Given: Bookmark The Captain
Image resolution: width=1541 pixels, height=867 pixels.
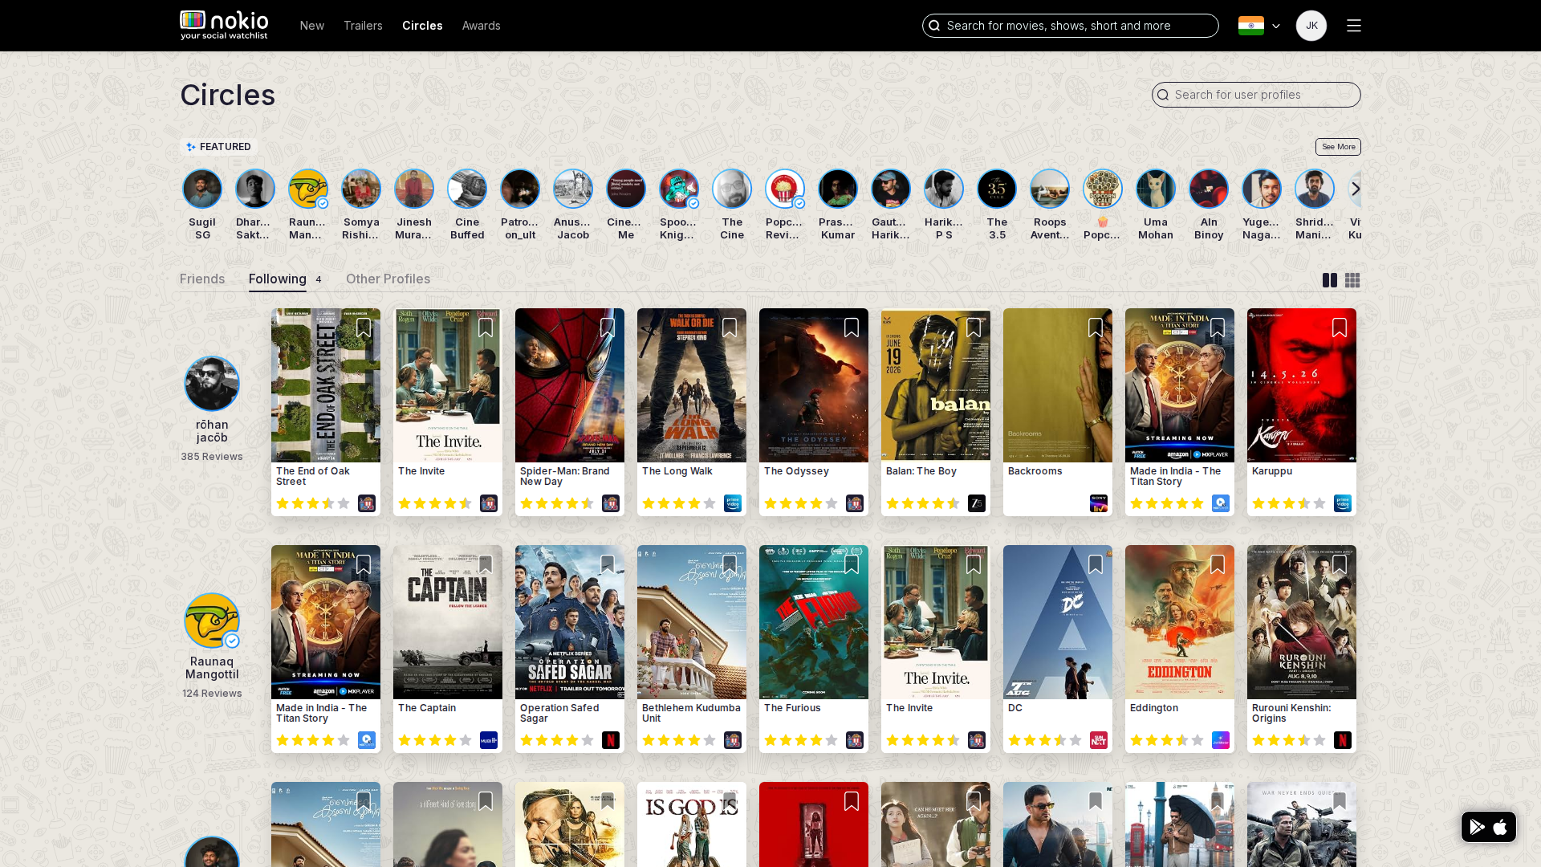Looking at the screenshot, I should (486, 565).
